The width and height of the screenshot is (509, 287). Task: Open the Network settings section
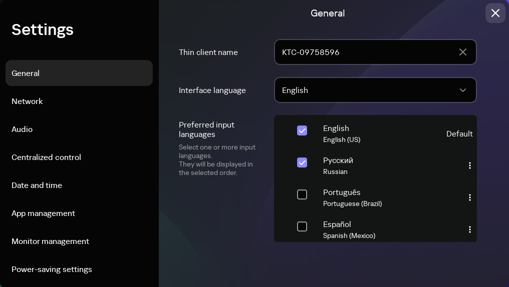pyautogui.click(x=27, y=101)
